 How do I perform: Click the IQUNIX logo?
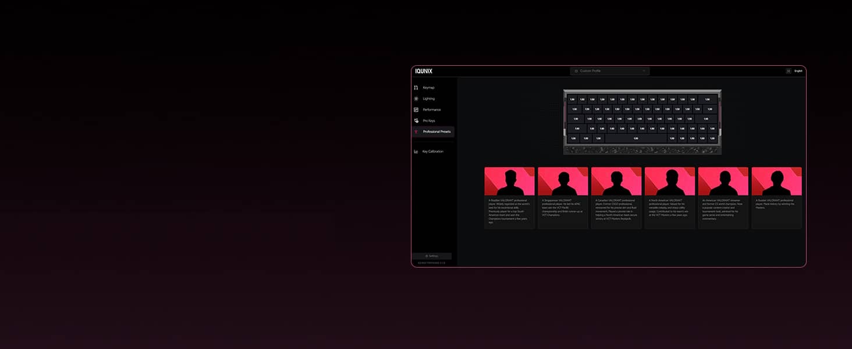pos(424,71)
